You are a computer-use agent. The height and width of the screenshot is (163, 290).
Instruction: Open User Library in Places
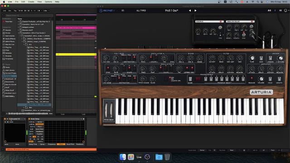click(9, 70)
